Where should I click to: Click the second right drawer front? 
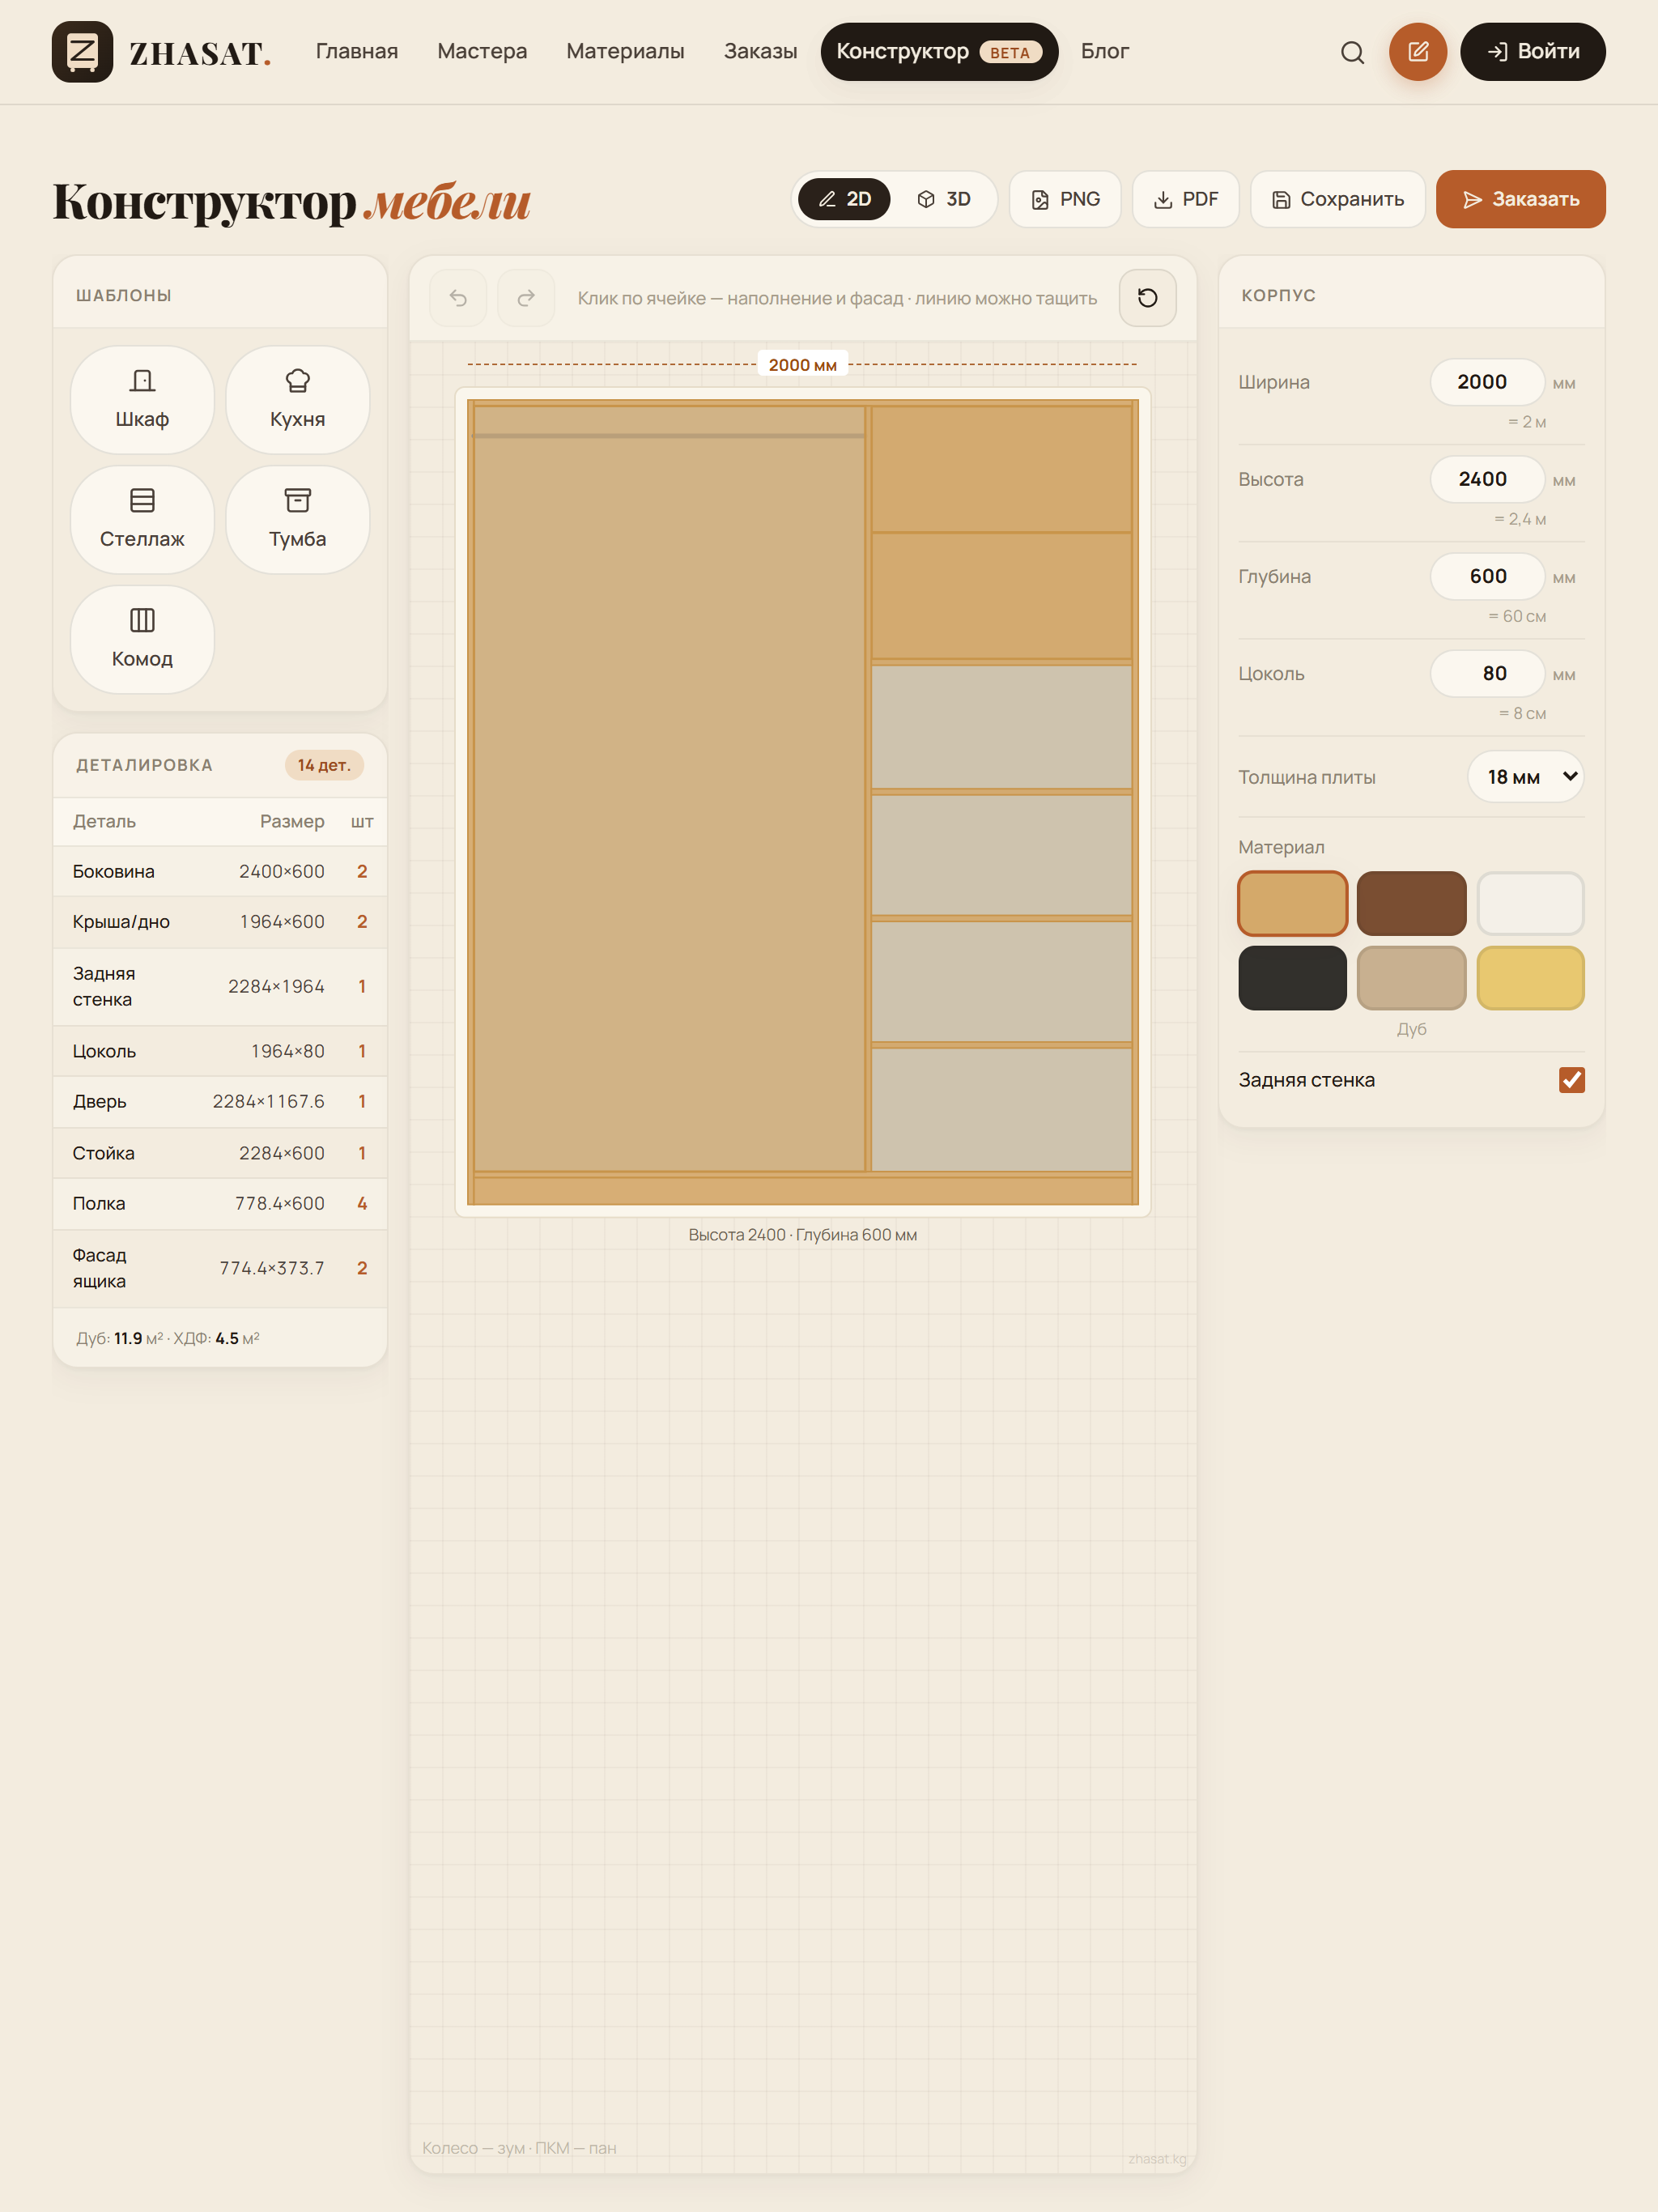(x=1001, y=596)
